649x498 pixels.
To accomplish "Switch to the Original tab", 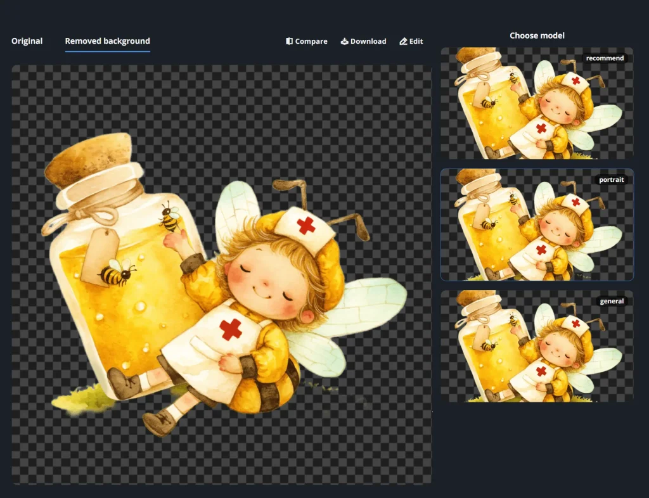I will (27, 41).
